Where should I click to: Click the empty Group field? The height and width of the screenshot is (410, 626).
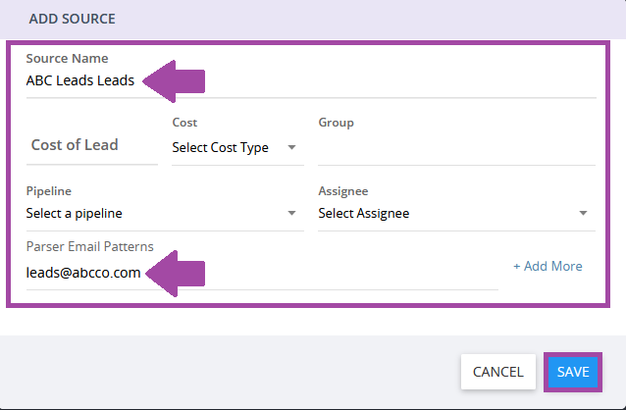tap(456, 148)
